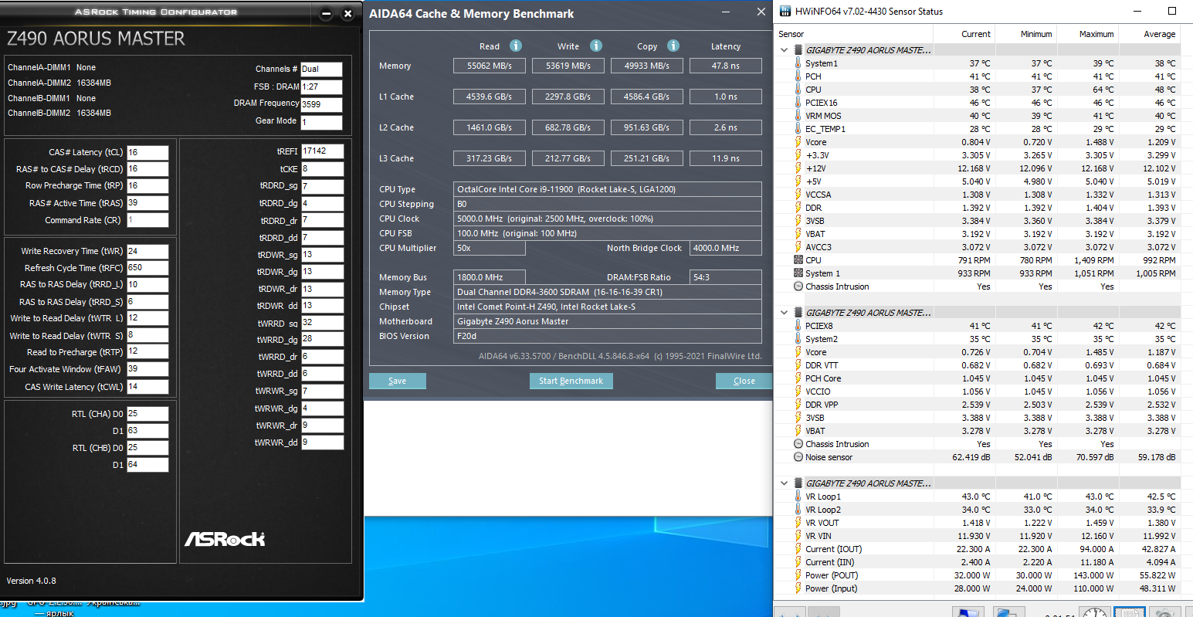Collapse the third GIGABYTE group with VR Loop1
The image size is (1193, 617).
point(785,483)
